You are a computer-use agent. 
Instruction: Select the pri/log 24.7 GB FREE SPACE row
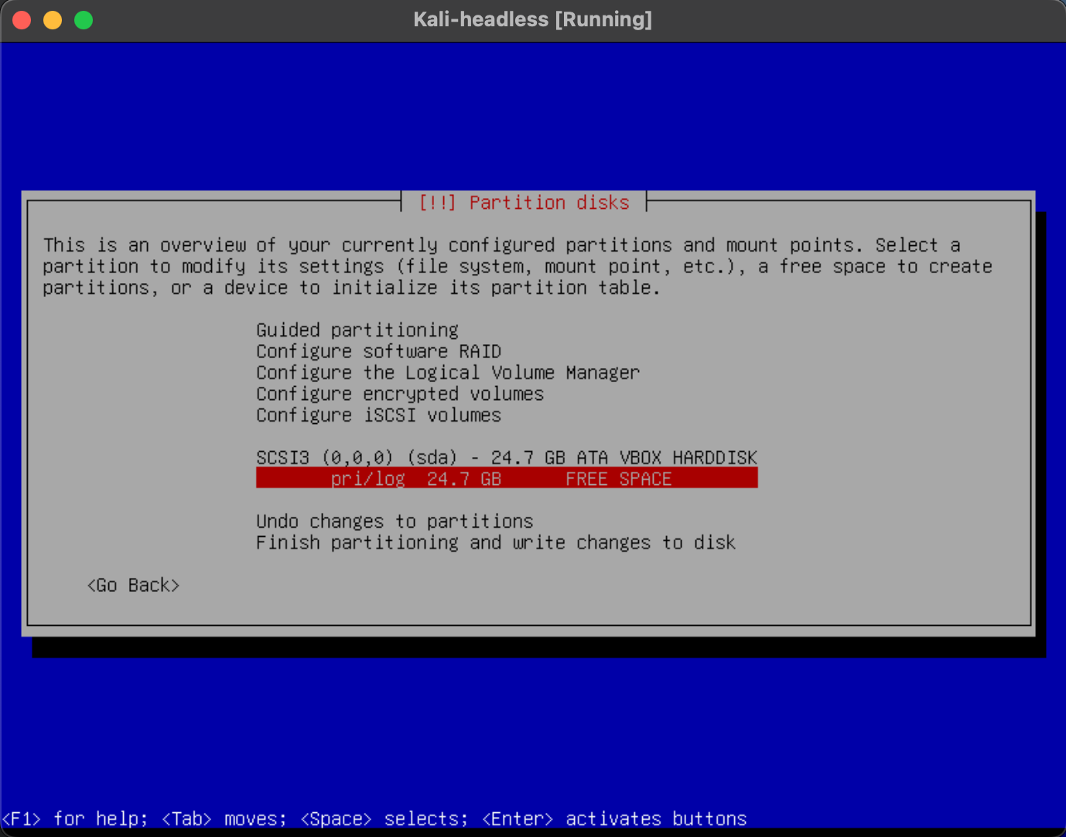[507, 478]
